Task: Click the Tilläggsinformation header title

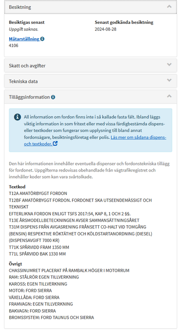Action: [x=29, y=97]
